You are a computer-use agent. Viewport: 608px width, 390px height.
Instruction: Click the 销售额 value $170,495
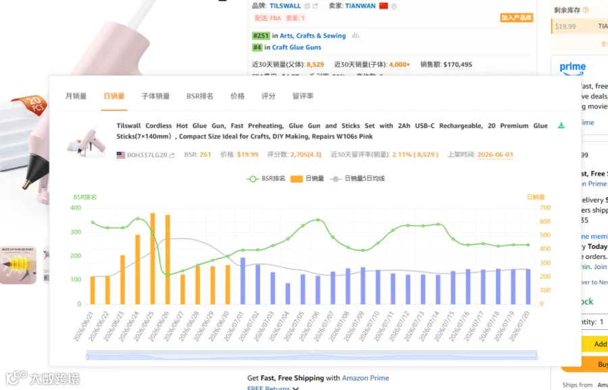point(458,65)
